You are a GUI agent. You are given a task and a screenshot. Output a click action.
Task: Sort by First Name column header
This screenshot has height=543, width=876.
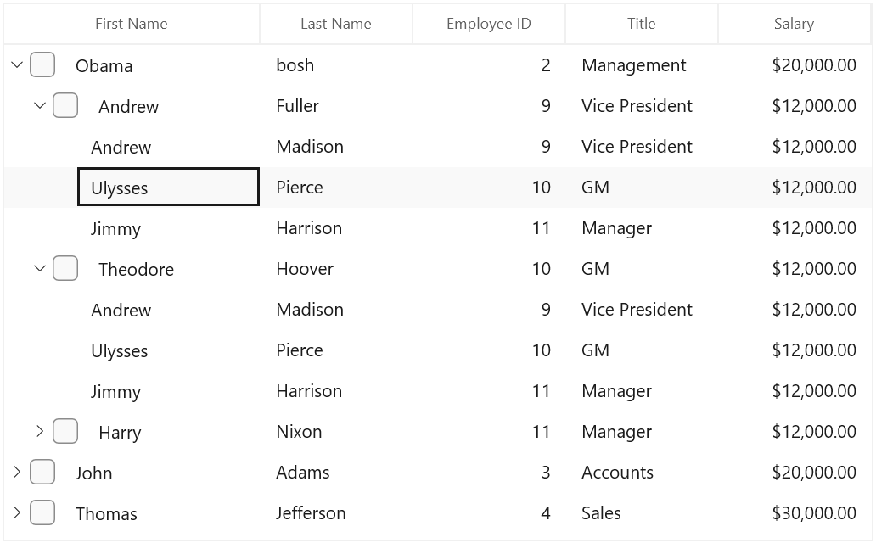tap(132, 24)
